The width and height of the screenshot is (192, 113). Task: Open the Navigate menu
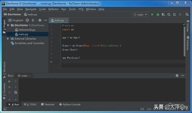pyautogui.click(x=31, y=9)
